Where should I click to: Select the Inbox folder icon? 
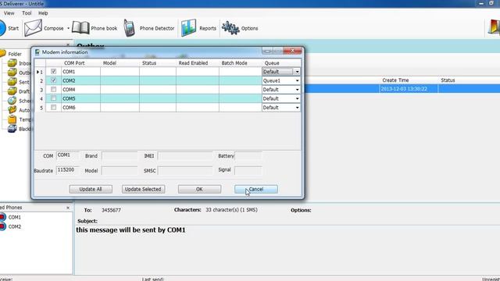[12, 63]
